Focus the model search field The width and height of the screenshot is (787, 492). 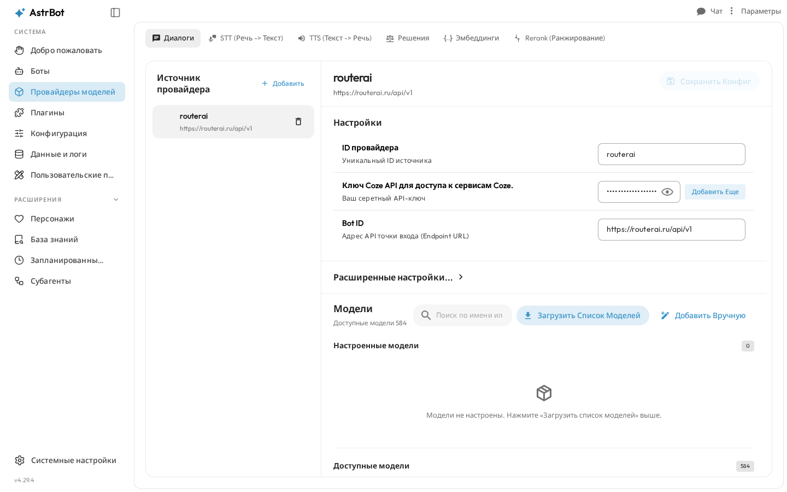[x=462, y=315]
